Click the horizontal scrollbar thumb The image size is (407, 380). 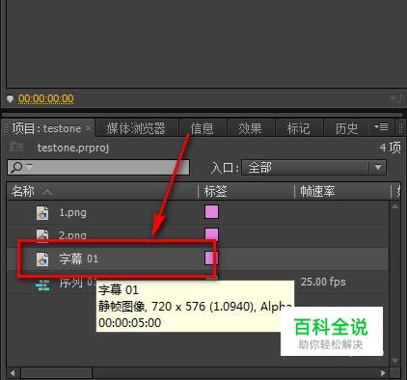click(57, 373)
